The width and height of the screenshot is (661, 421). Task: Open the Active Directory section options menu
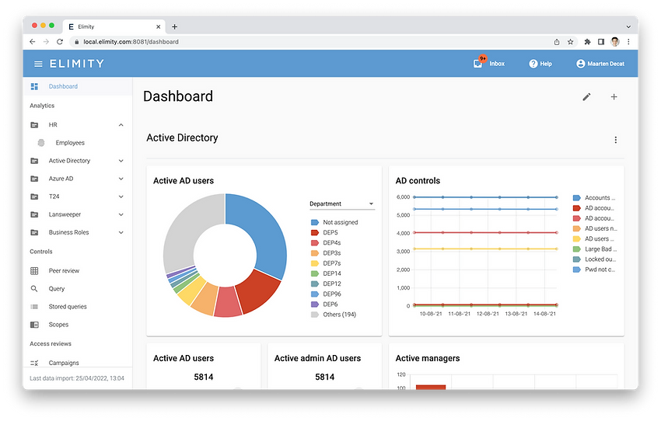615,140
